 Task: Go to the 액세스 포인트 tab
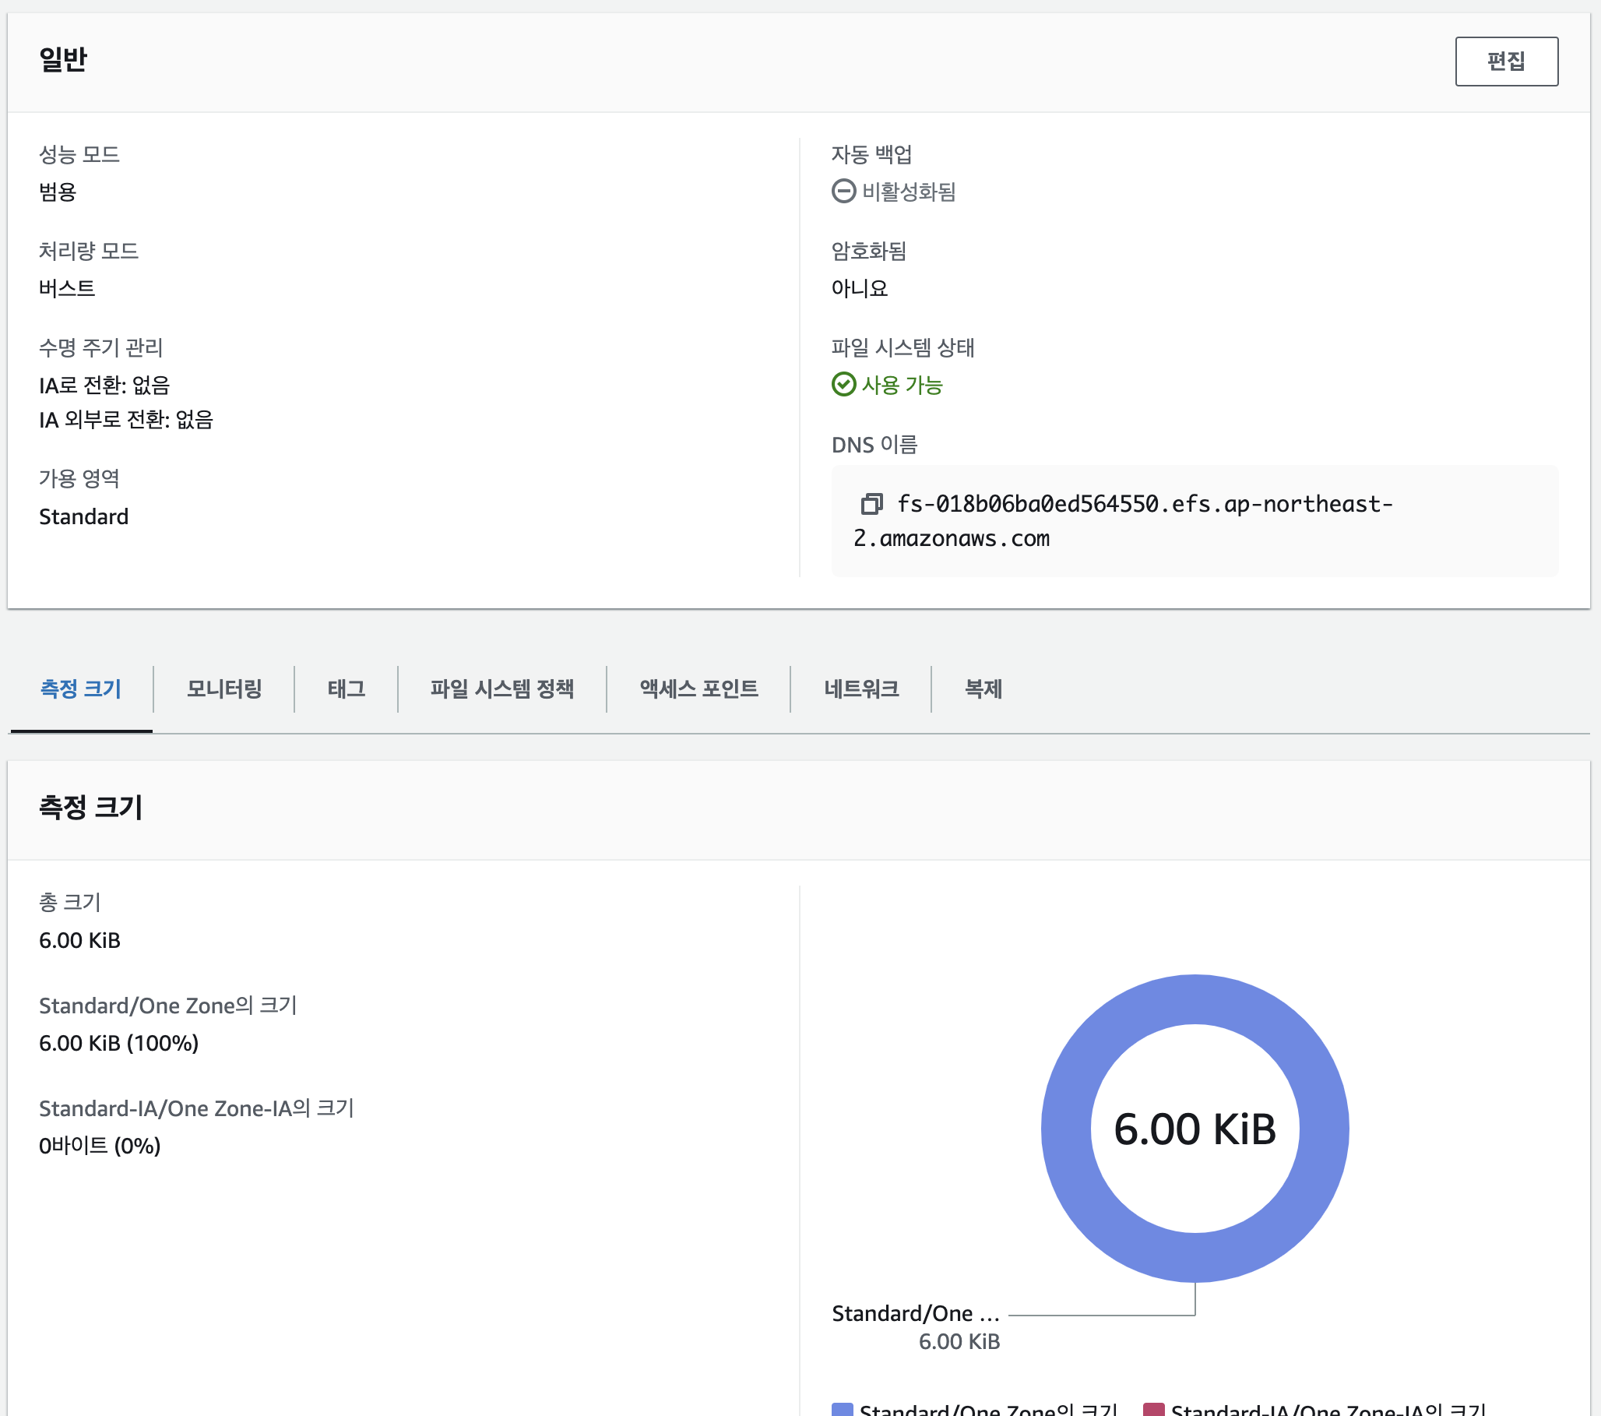pyautogui.click(x=698, y=689)
